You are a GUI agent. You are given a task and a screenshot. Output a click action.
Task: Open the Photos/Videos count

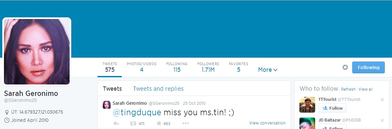coord(142,67)
